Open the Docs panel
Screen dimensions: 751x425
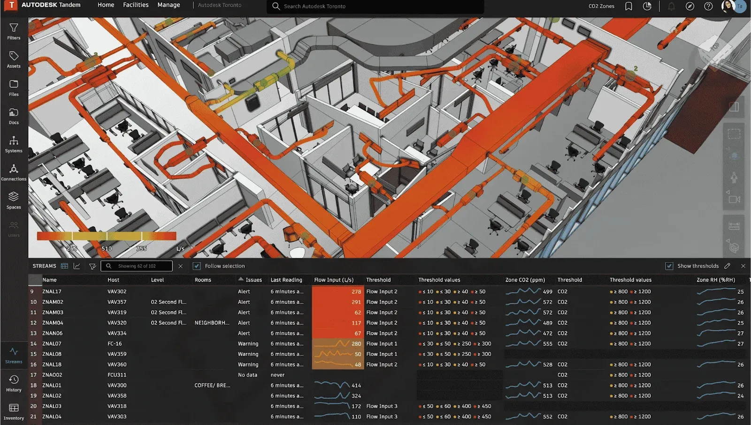tap(14, 116)
